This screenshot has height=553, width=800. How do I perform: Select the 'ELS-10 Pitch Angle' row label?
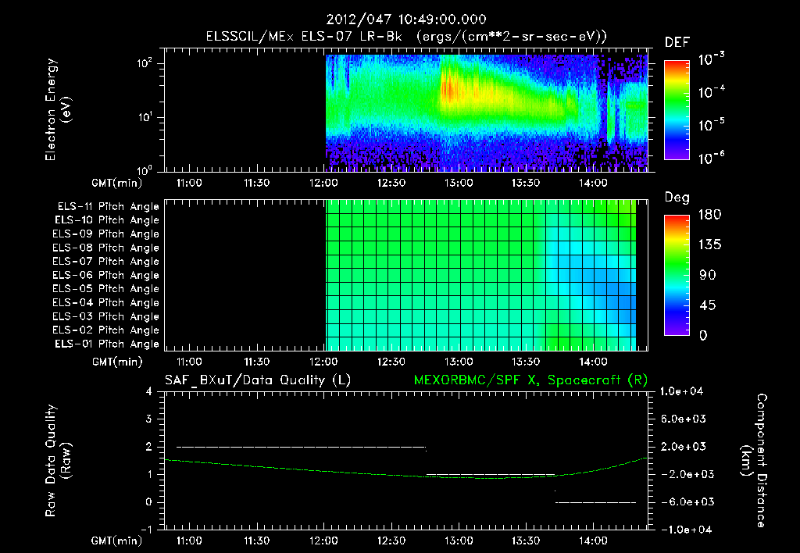coord(107,220)
